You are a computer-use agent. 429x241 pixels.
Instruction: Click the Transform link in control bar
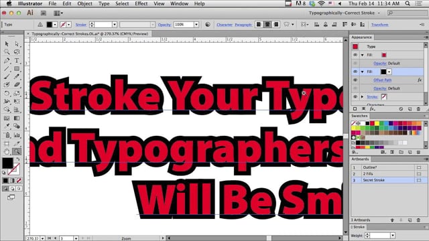379,25
